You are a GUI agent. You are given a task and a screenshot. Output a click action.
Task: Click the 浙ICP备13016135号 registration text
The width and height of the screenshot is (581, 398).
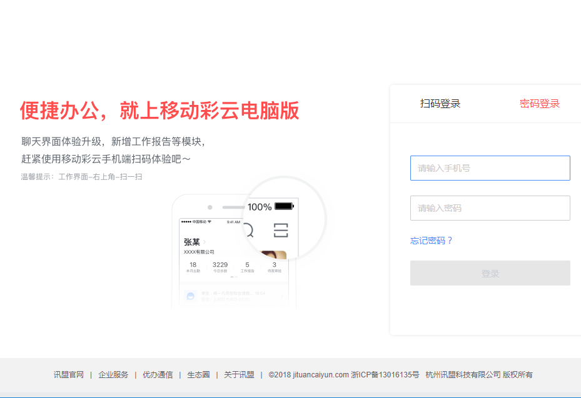[x=385, y=375]
